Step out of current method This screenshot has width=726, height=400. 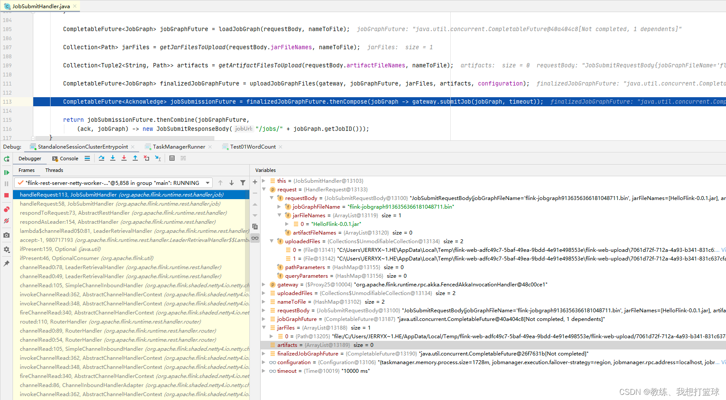[135, 158]
